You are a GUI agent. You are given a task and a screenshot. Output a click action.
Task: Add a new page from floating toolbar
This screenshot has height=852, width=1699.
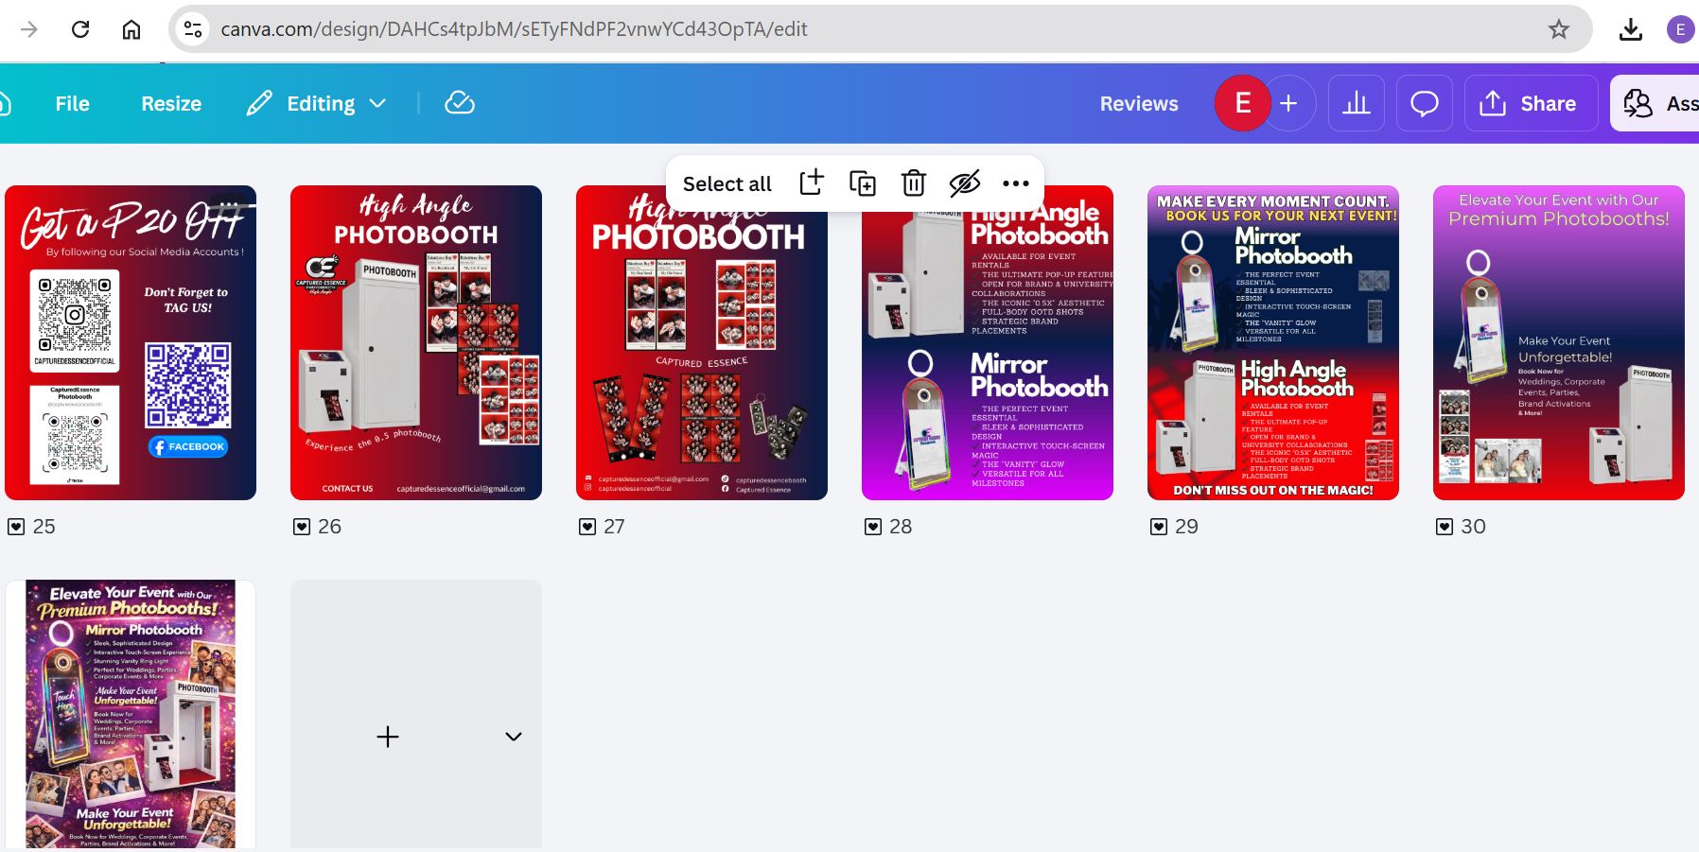[812, 183]
